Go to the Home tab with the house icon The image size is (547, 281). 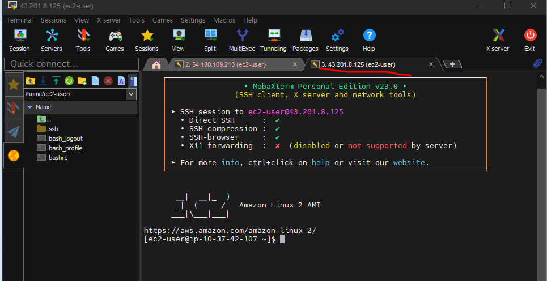coord(156,64)
